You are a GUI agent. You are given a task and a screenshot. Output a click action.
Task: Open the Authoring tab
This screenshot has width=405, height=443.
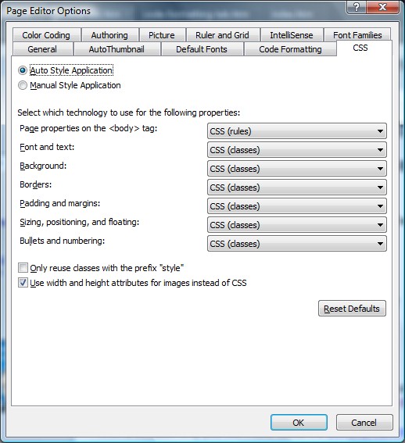(x=109, y=35)
